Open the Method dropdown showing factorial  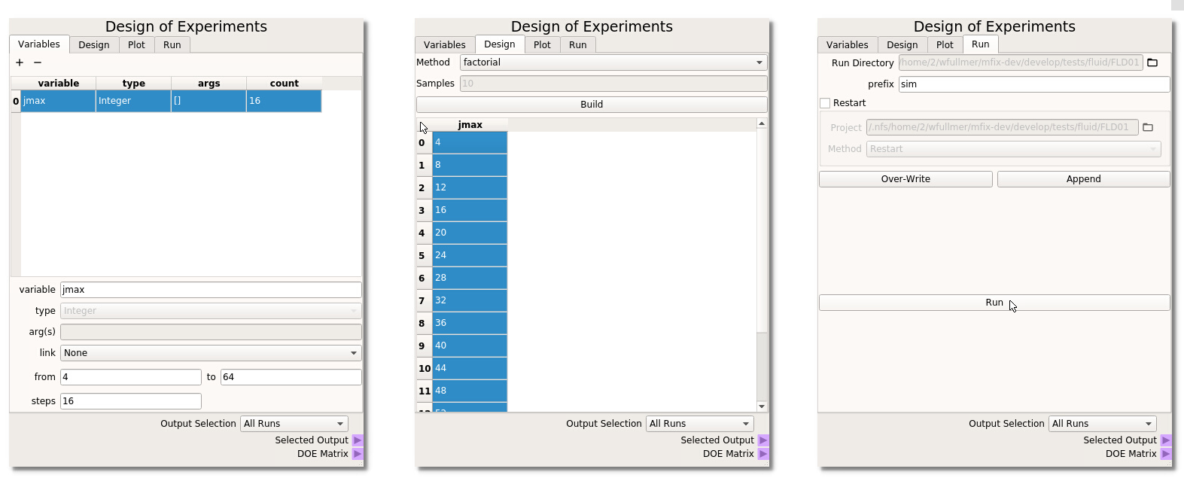coord(613,62)
